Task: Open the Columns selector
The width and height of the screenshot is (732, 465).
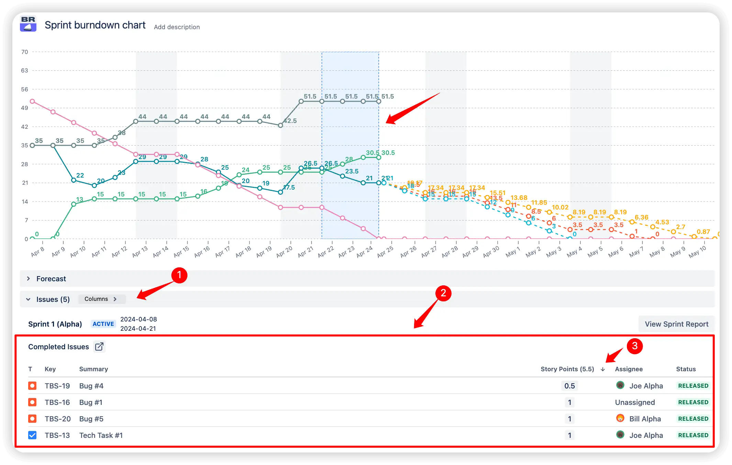Action: tap(101, 299)
